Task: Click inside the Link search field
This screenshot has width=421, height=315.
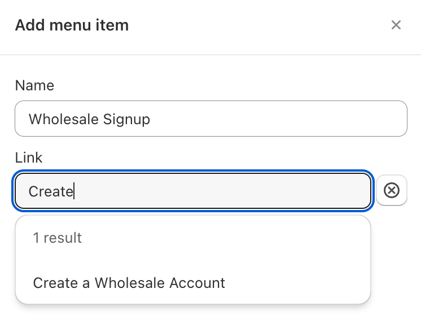Action: (x=192, y=191)
